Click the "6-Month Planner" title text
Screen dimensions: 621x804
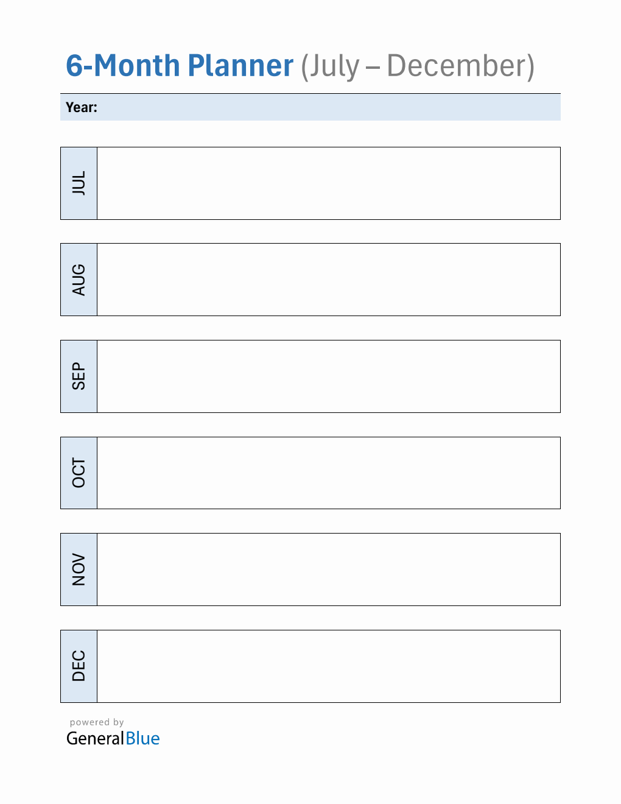180,66
